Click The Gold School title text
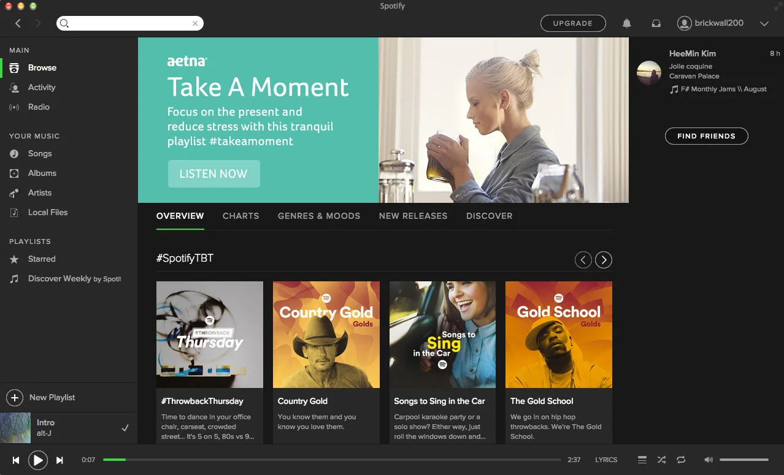Viewport: 784px width, 475px height. [542, 401]
